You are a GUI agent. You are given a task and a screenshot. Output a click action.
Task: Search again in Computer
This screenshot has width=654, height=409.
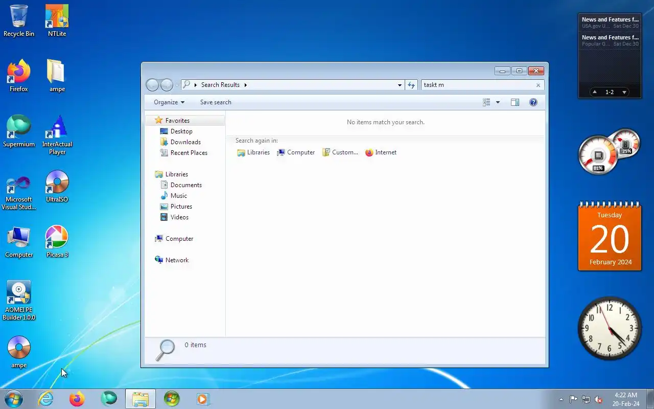click(x=296, y=152)
